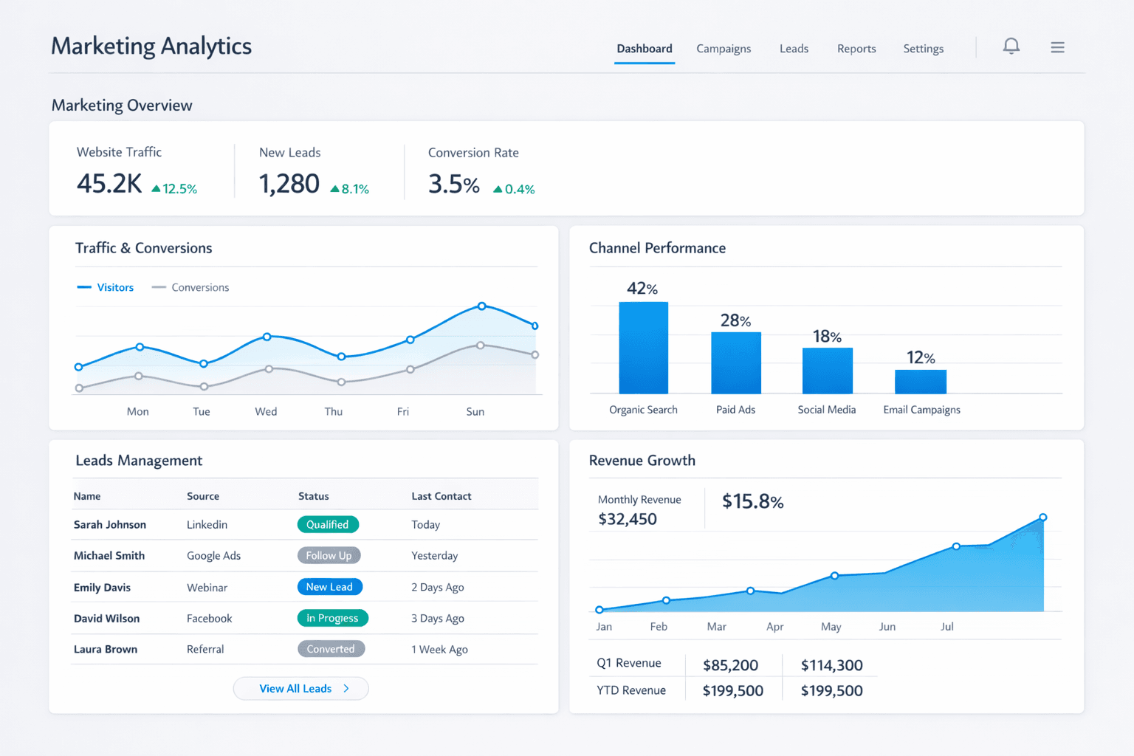Click the Email Campaigns bar
1134x756 pixels.
(920, 382)
